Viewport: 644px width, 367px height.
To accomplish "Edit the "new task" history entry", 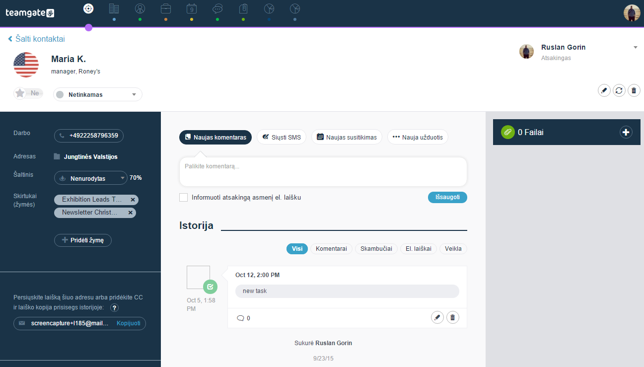I will [437, 318].
